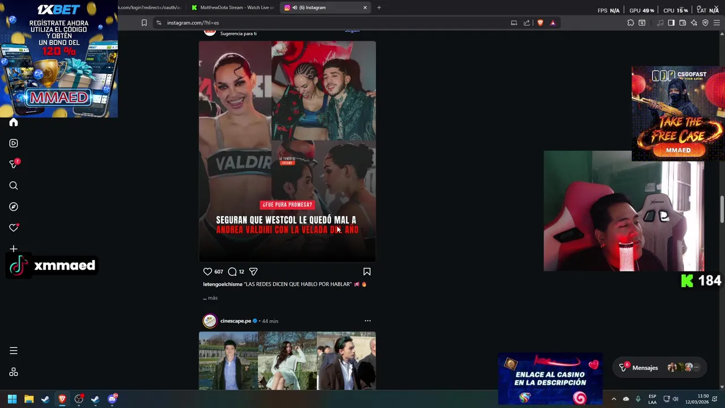Open Windows Start menu
Image resolution: width=725 pixels, height=408 pixels.
click(12, 399)
